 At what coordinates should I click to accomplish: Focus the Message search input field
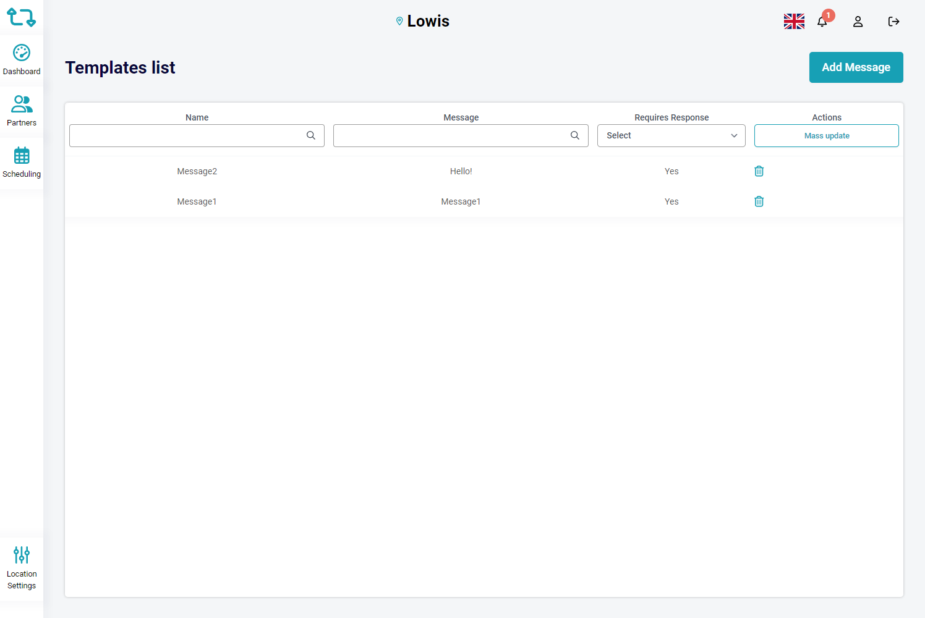click(x=450, y=135)
